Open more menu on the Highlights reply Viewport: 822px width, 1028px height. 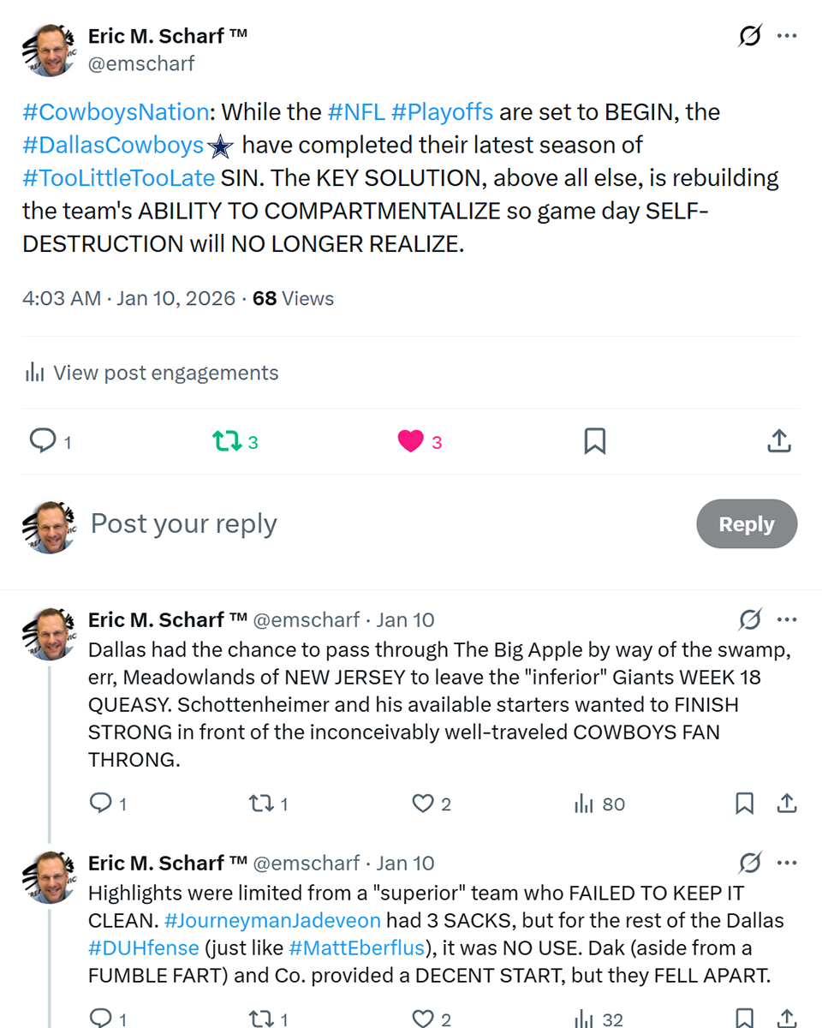tap(786, 863)
